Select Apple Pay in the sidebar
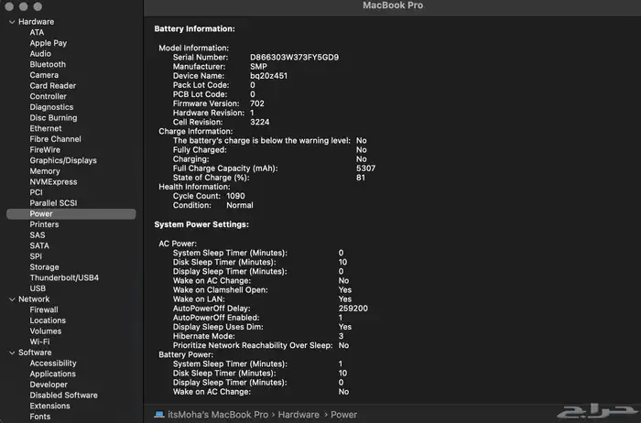This screenshot has width=641, height=423. tap(49, 43)
